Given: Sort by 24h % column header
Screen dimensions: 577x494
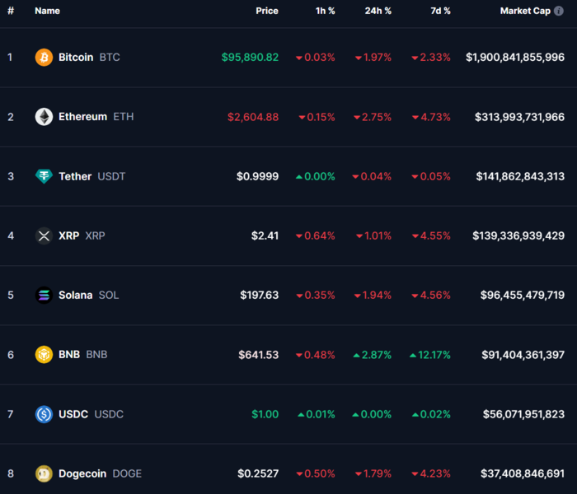Looking at the screenshot, I should [378, 11].
